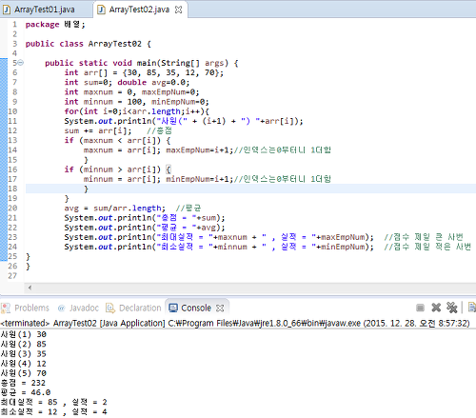Click 'sum += arr[i];' on line 12
476x418 pixels.
[98, 130]
